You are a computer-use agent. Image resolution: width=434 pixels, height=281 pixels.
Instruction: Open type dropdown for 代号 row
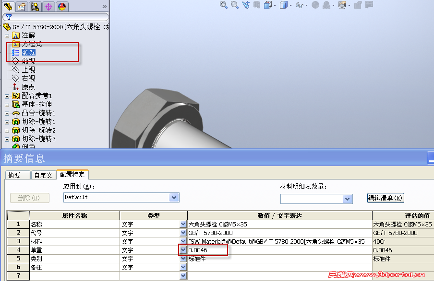click(x=183, y=233)
